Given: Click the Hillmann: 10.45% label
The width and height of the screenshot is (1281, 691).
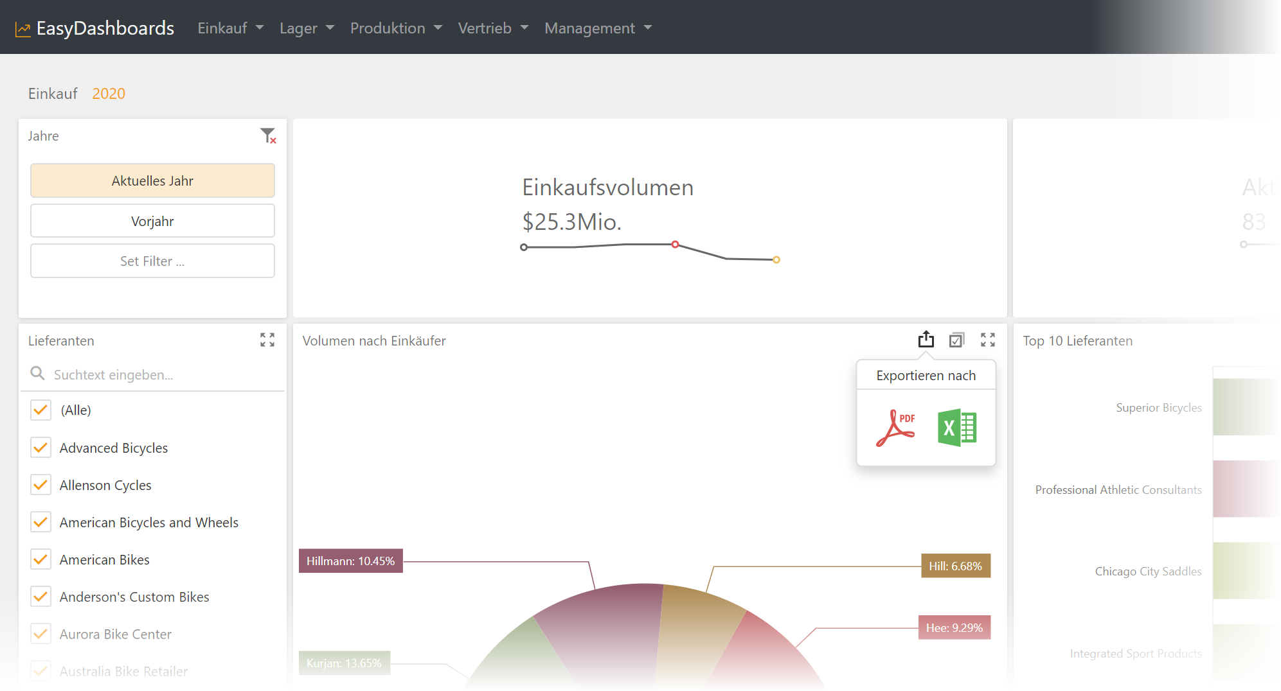Looking at the screenshot, I should click(350, 561).
